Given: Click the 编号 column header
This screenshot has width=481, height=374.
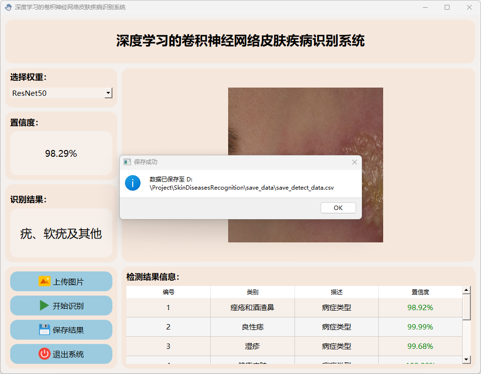Looking at the screenshot, I should (x=169, y=292).
